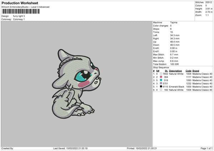Click the 'Color changes:' label
The height and width of the screenshot is (151, 214).
click(161, 26)
